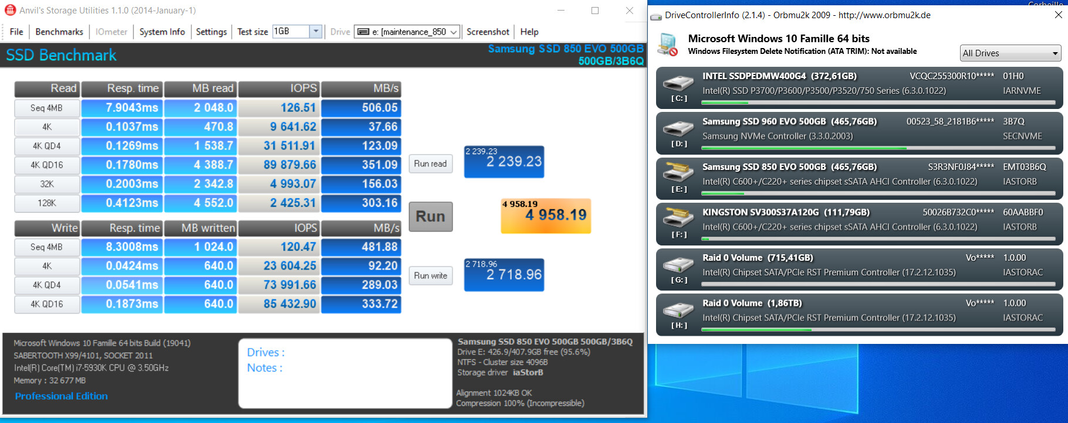The image size is (1068, 423).
Task: Open the File menu
Action: [16, 32]
